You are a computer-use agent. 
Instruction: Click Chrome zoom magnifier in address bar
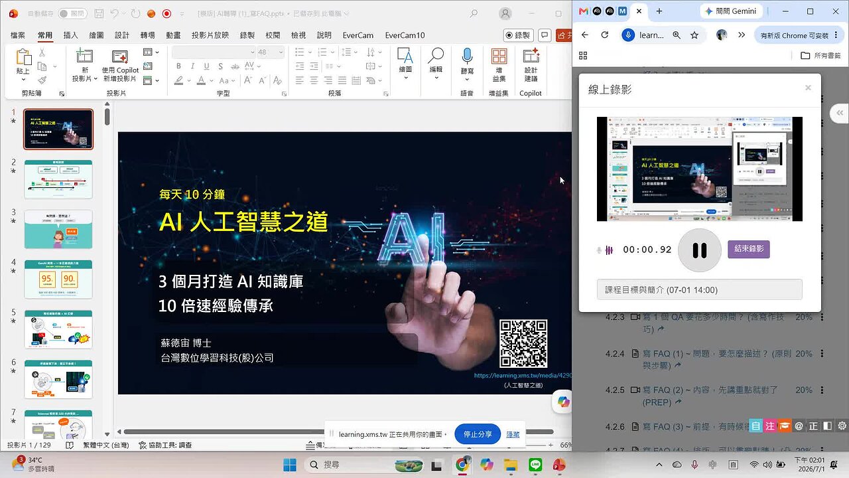tap(677, 35)
